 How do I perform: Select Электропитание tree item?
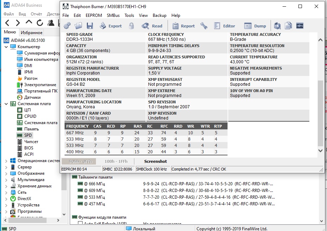37,85
